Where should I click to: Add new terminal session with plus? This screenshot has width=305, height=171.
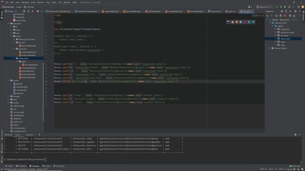39,135
